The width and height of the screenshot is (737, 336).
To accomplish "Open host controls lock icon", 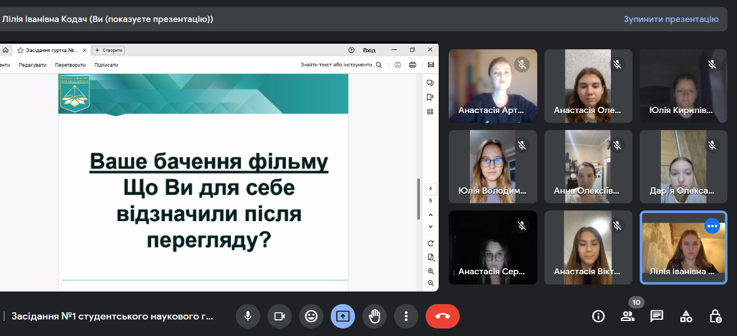I will pos(715,316).
